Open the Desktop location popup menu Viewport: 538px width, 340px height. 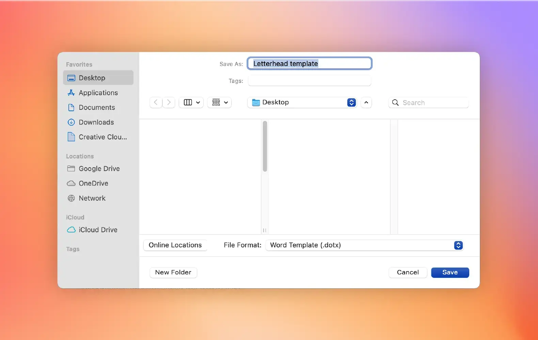[x=302, y=102]
